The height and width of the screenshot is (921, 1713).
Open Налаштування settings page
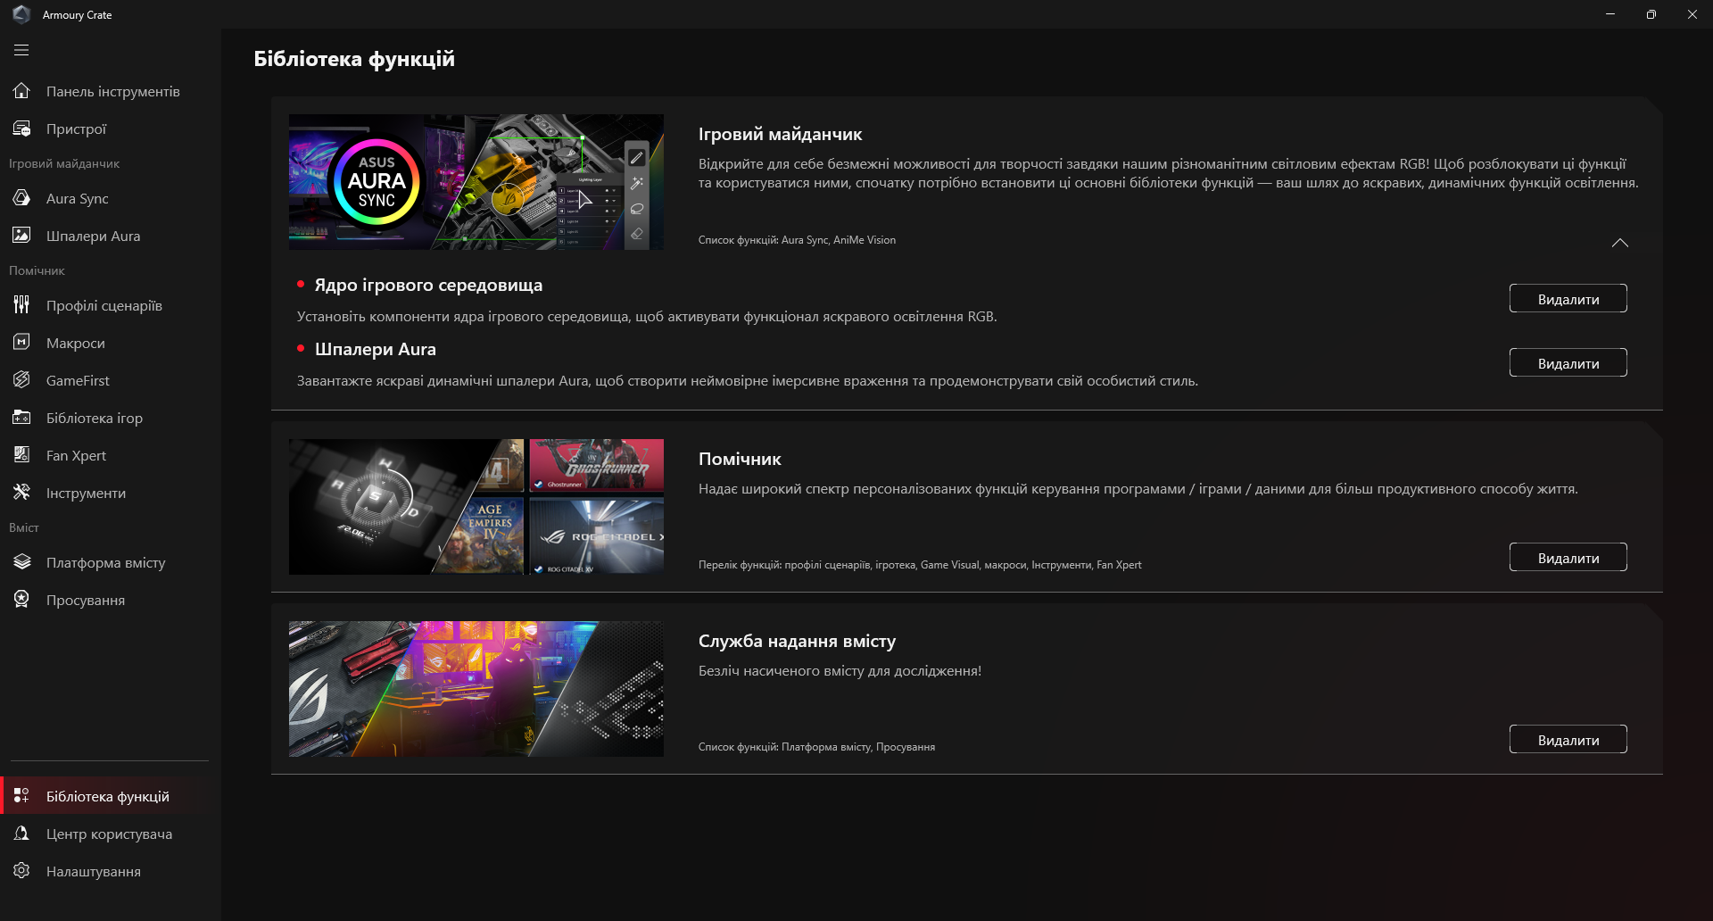click(x=111, y=871)
